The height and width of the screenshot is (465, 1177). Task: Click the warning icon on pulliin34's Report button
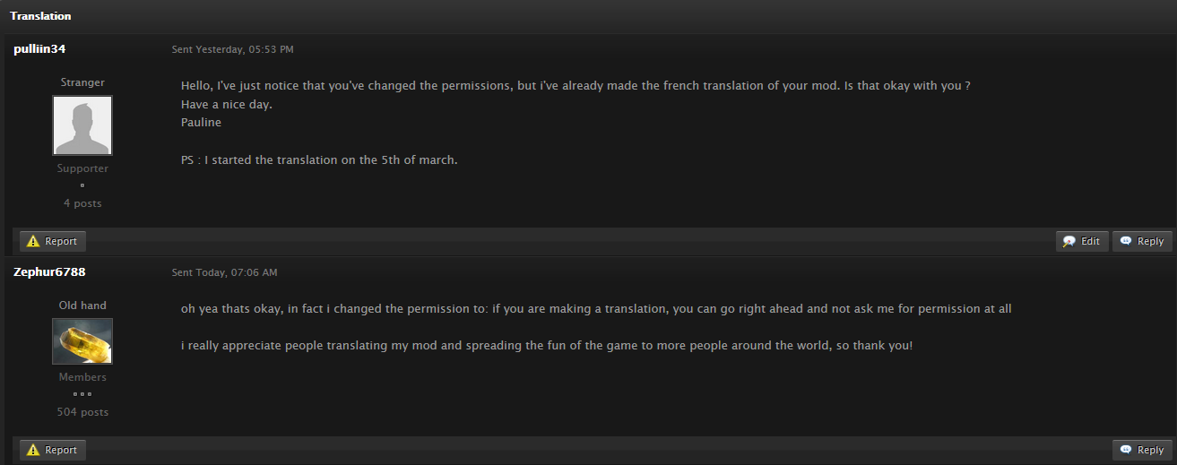click(34, 241)
